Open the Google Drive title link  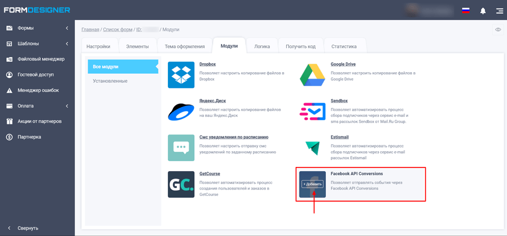pos(343,64)
